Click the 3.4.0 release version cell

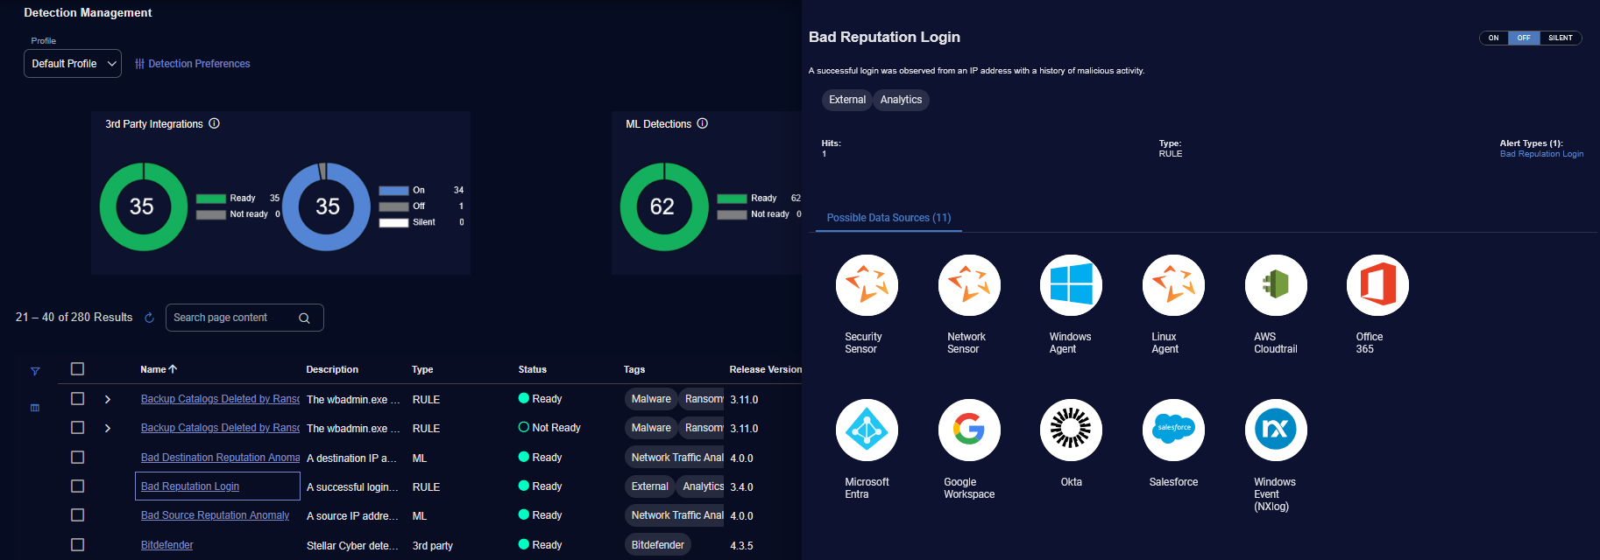coord(741,487)
